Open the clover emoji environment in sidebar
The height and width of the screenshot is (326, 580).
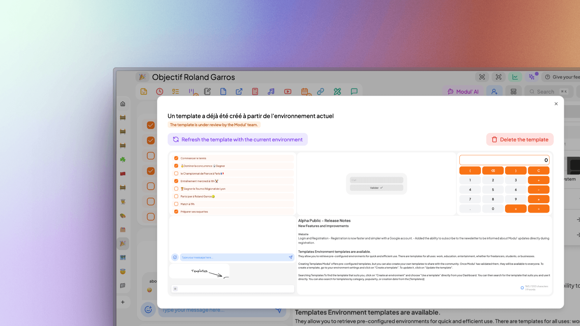pyautogui.click(x=123, y=159)
